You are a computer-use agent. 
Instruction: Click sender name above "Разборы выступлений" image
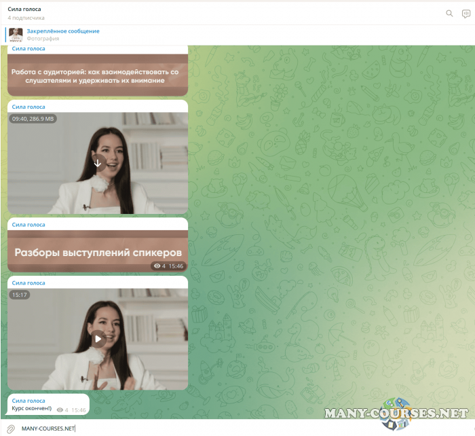click(28, 224)
